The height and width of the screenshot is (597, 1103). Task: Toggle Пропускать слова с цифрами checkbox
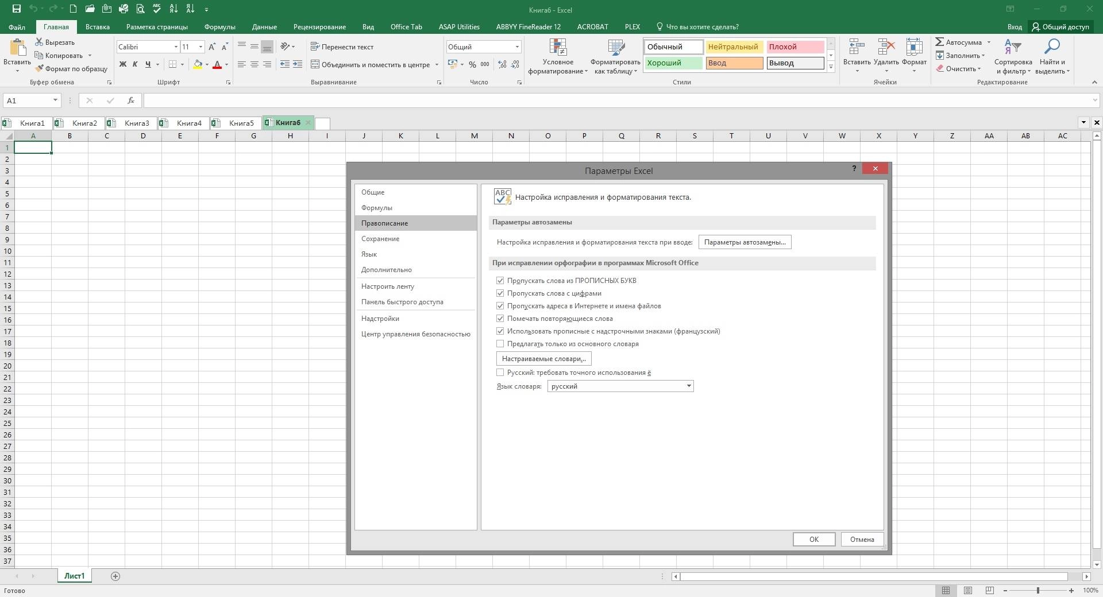(500, 293)
